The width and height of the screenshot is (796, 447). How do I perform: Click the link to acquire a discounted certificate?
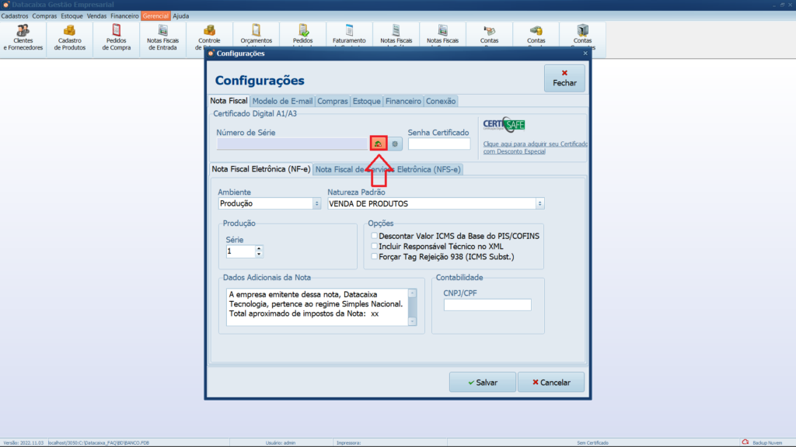[x=535, y=147]
